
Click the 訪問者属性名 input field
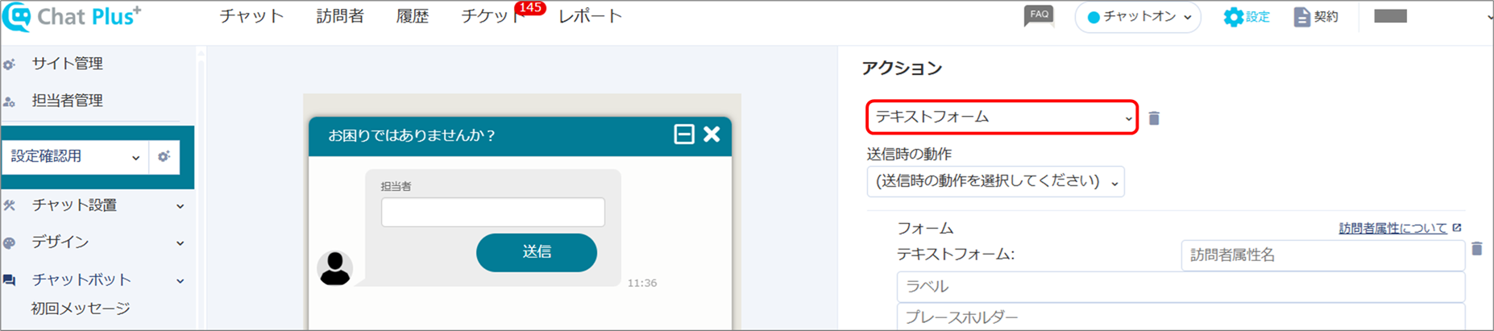click(1322, 255)
